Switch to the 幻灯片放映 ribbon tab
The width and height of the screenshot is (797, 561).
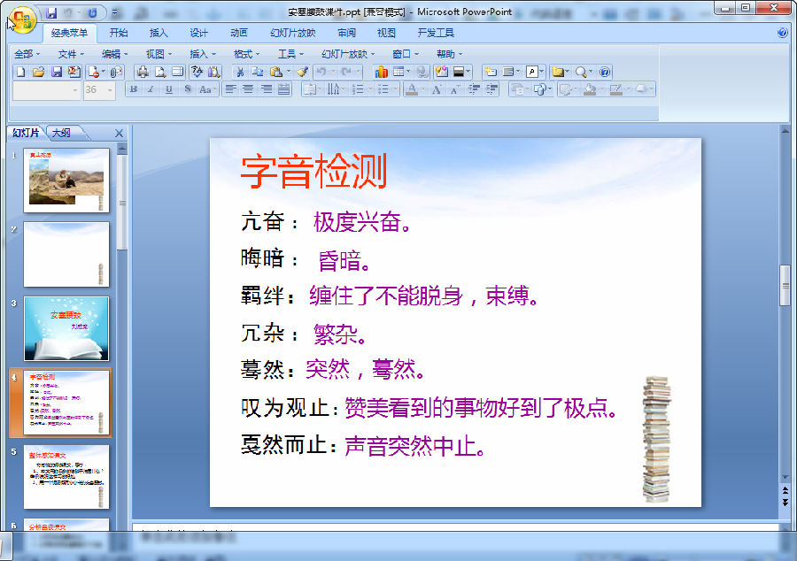(292, 33)
